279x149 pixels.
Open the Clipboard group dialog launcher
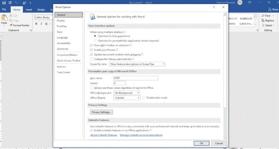(31, 30)
